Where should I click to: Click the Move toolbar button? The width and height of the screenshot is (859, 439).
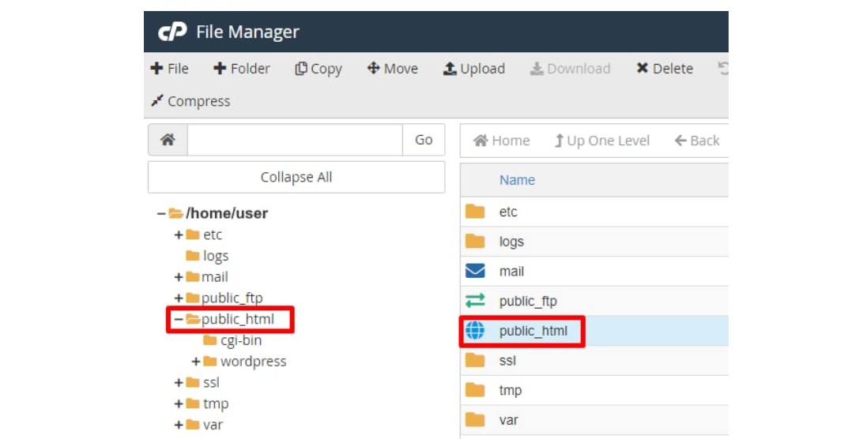pyautogui.click(x=393, y=69)
